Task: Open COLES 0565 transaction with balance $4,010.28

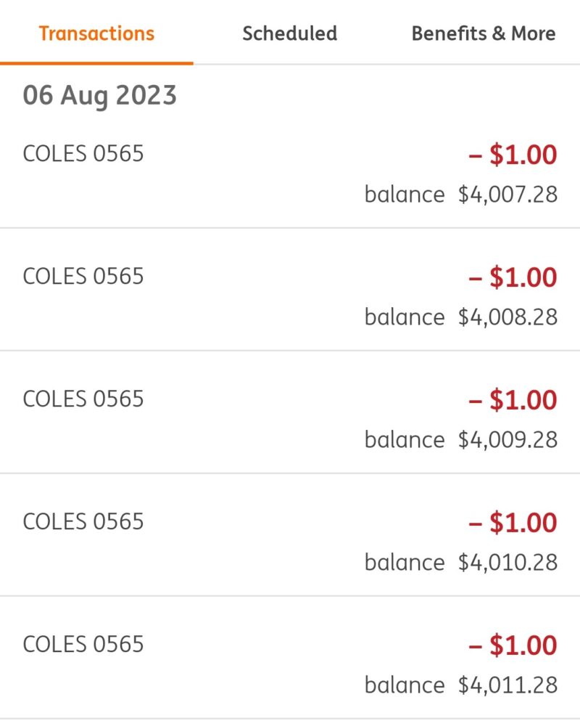Action: click(x=290, y=535)
